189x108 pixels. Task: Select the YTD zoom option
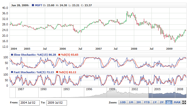[x=147, y=102]
